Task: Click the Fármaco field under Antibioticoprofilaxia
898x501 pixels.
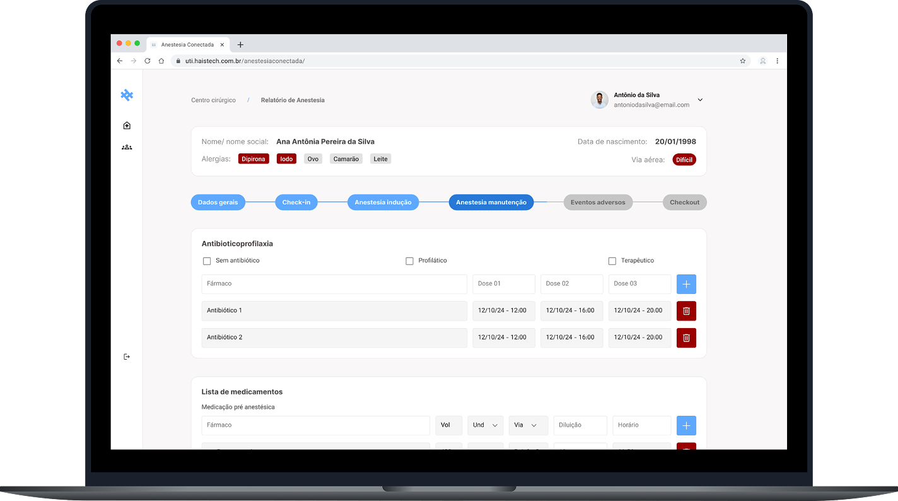Action: (x=334, y=284)
